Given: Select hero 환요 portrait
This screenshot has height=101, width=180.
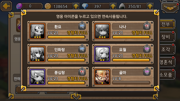Looking at the screenshot, I should 37,31.
